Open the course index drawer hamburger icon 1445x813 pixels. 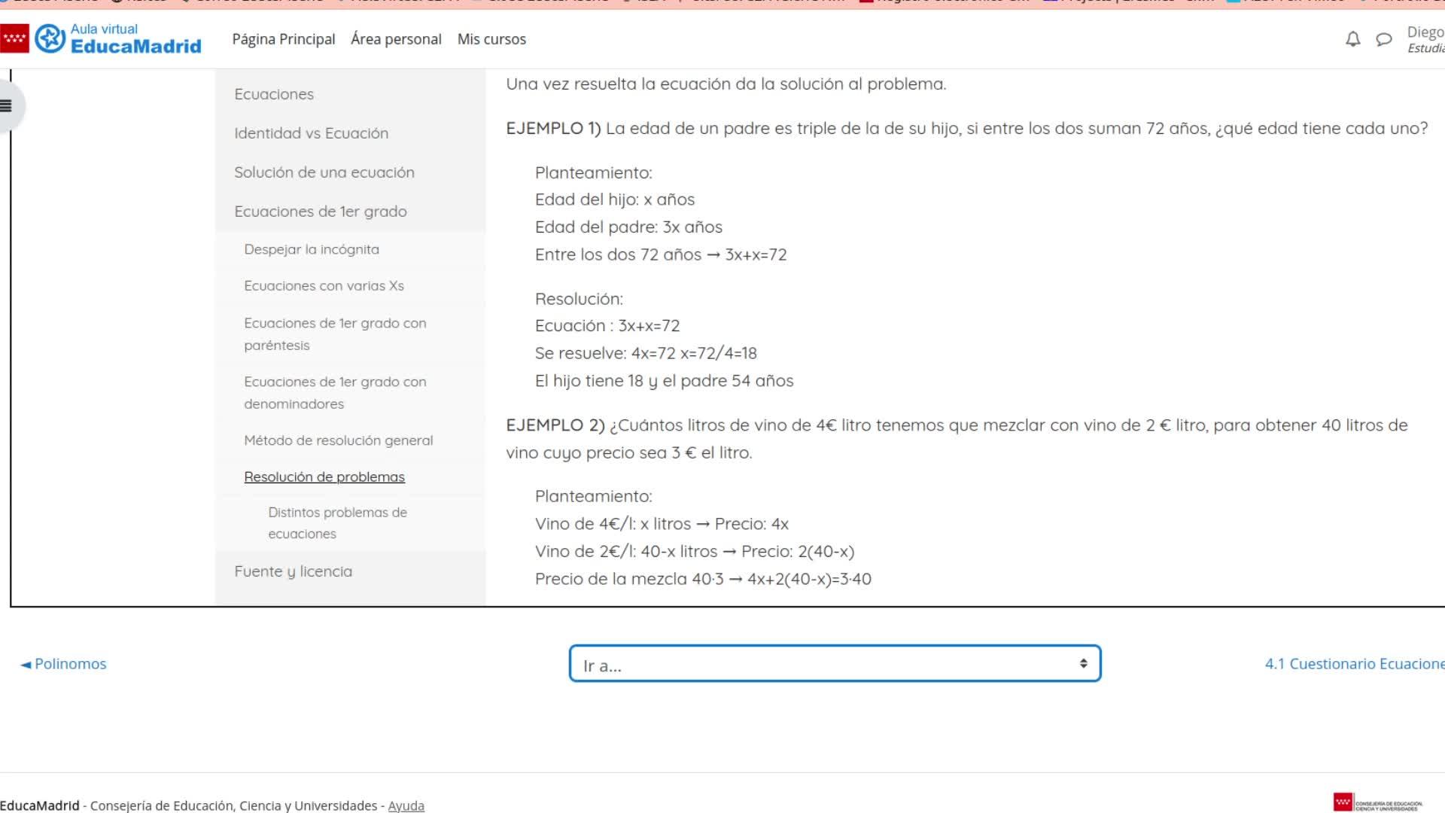click(x=7, y=106)
